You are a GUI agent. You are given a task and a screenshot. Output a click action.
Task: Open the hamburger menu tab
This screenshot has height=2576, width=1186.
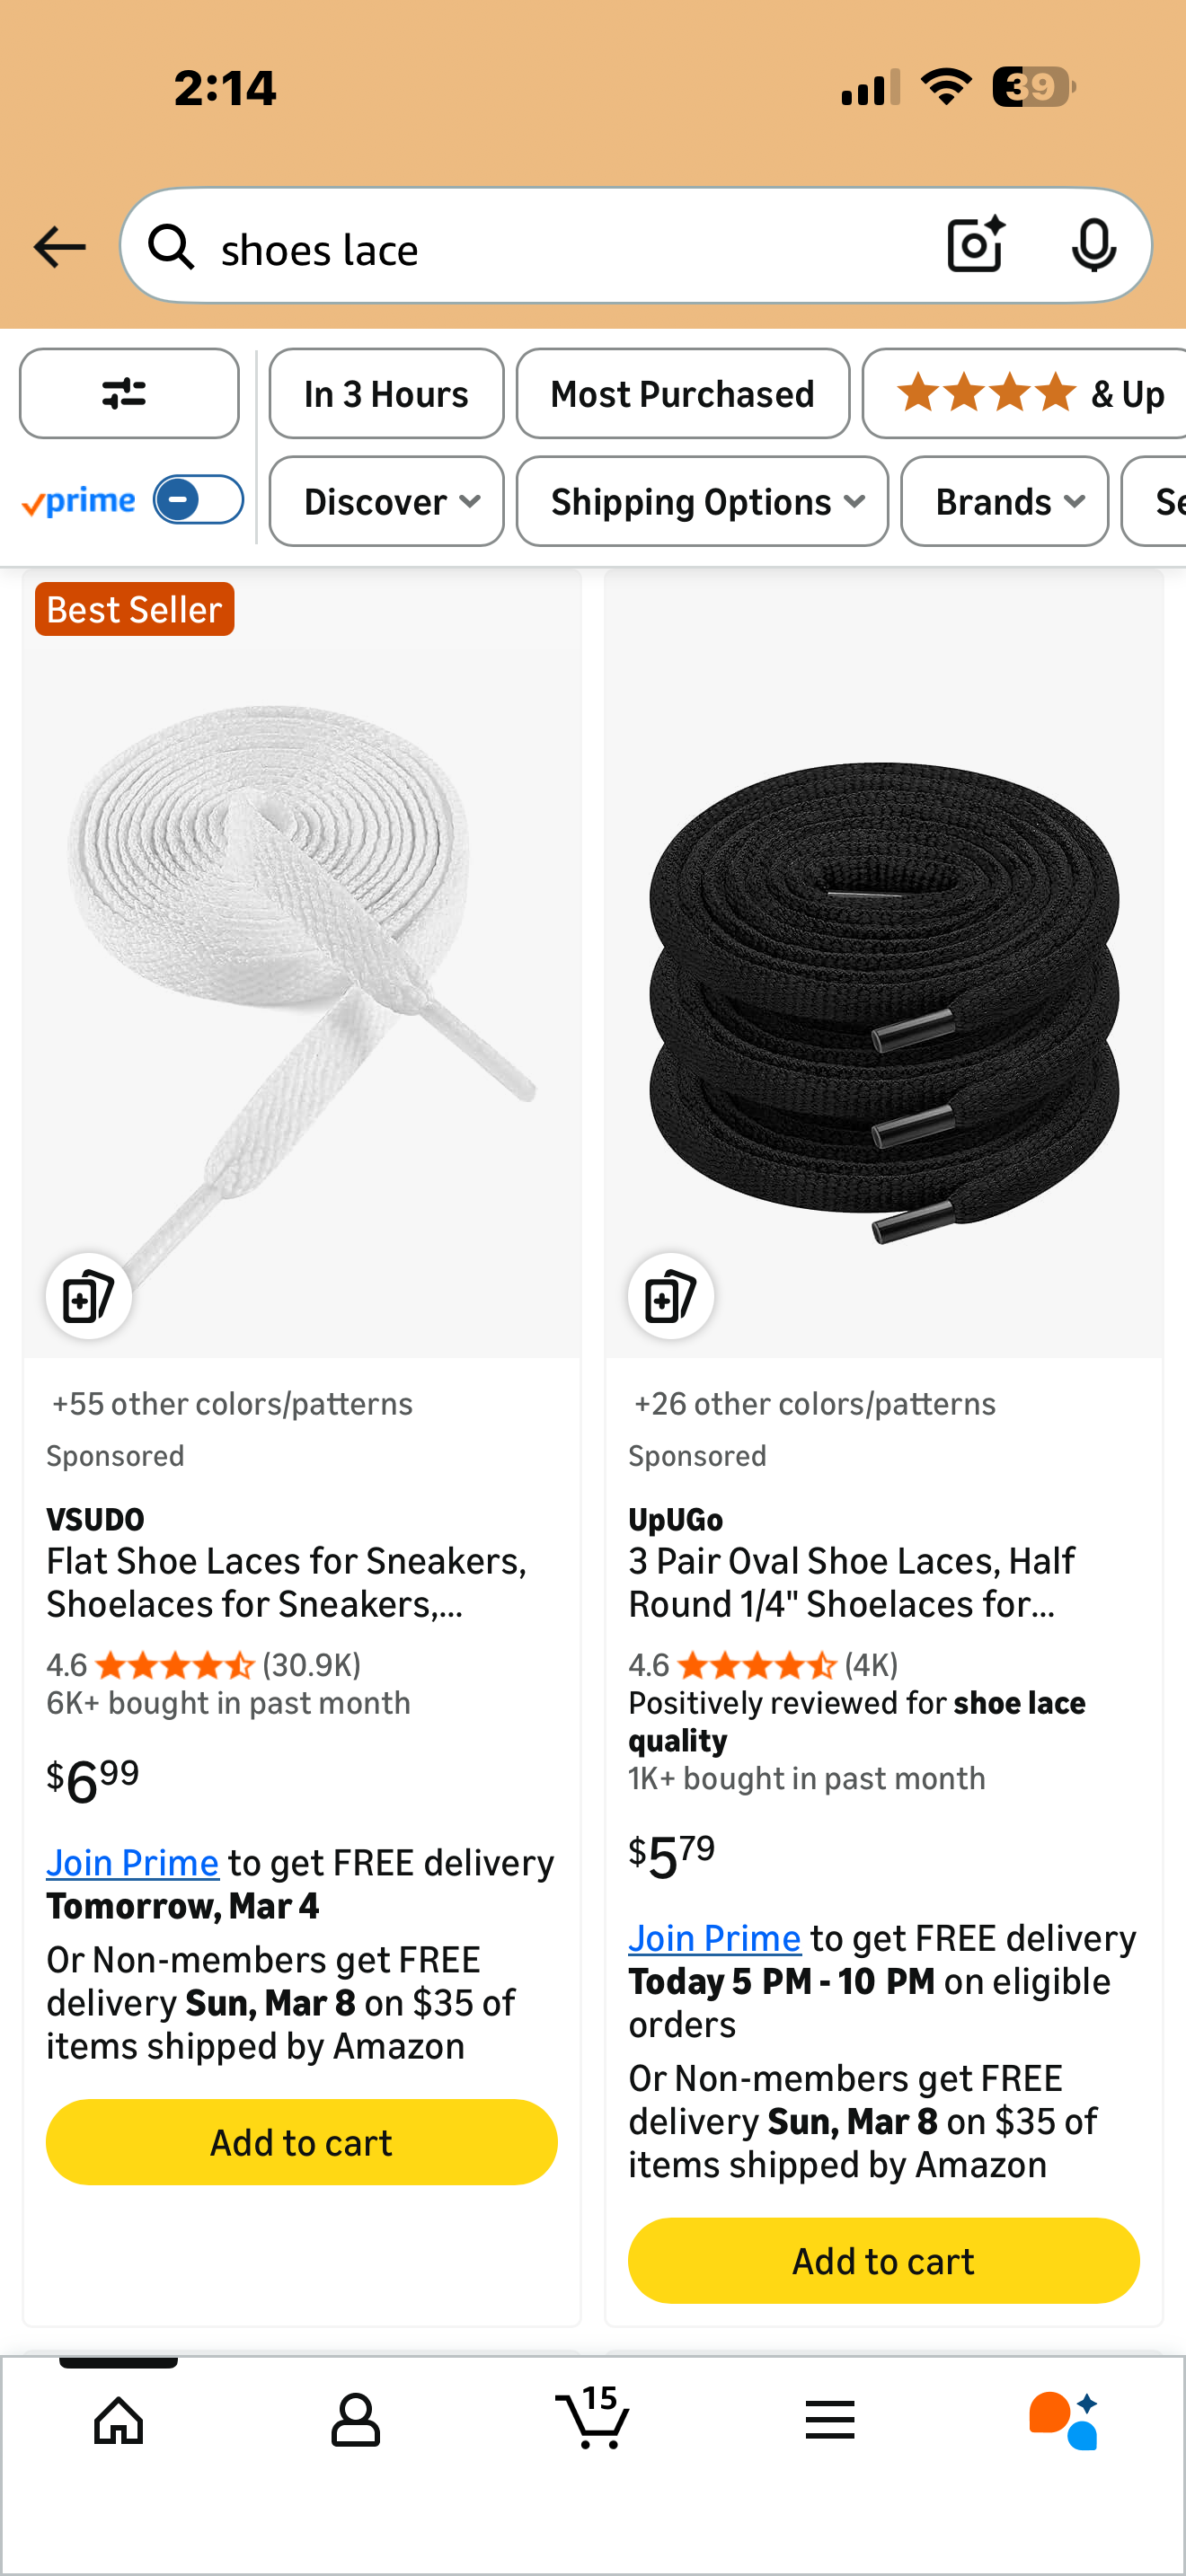point(830,2421)
